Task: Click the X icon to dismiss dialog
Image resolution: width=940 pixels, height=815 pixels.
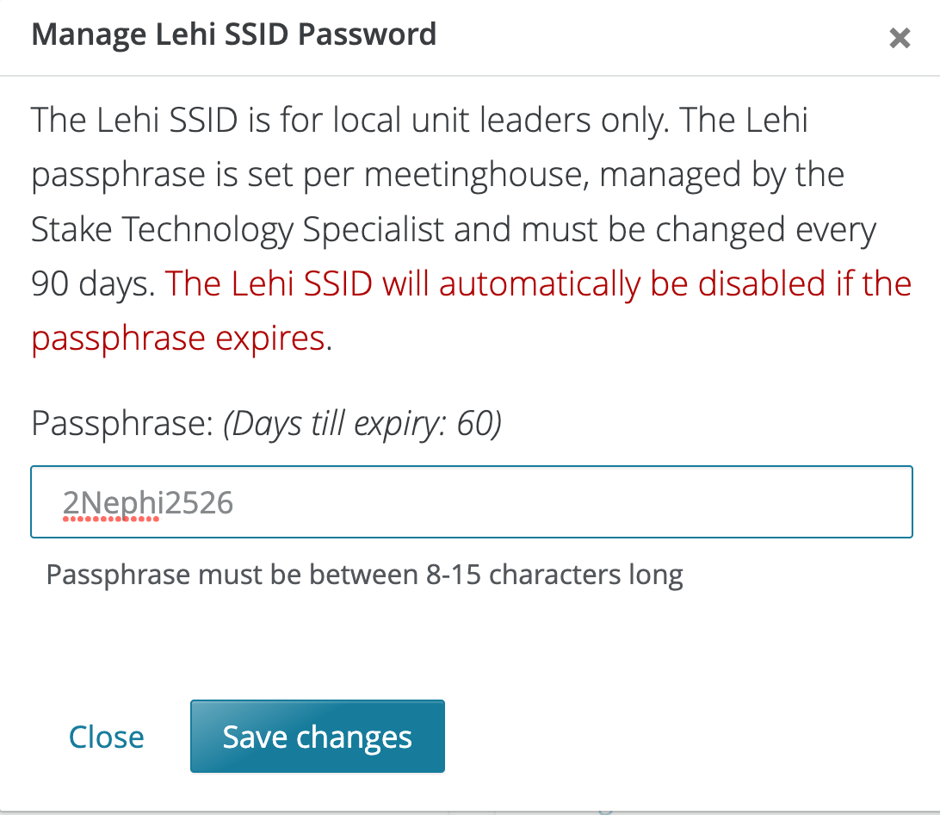Action: click(900, 38)
